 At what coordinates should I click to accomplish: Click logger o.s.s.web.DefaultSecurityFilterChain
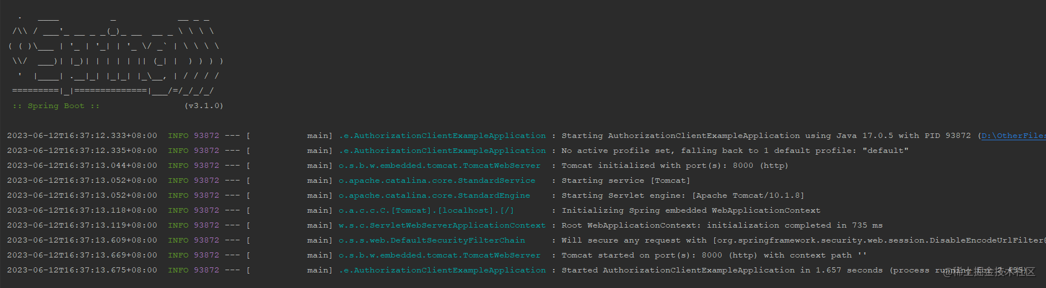pyautogui.click(x=431, y=240)
